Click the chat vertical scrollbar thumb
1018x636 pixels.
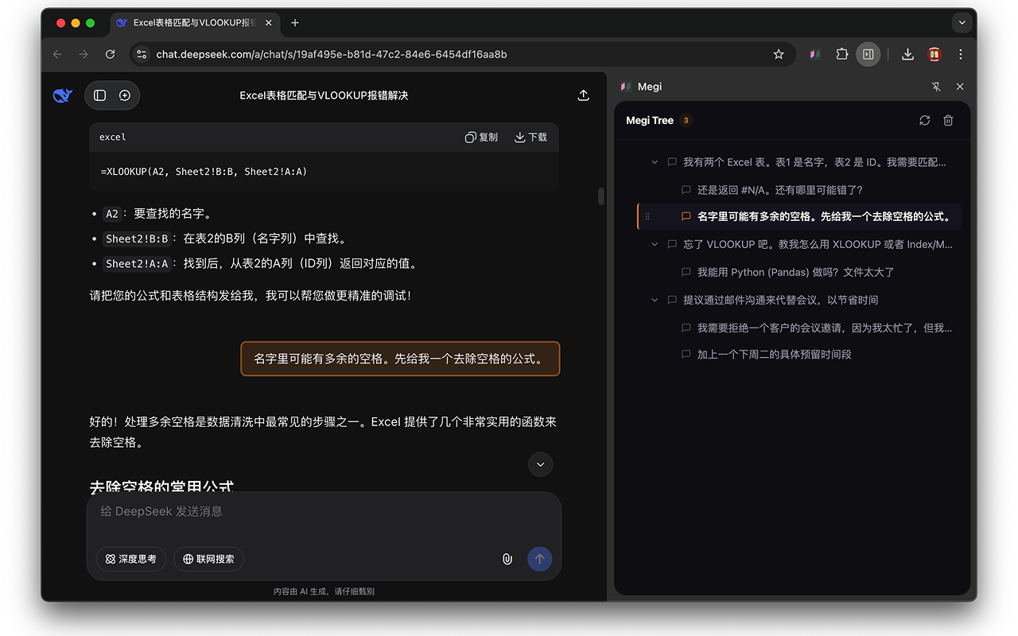point(600,196)
